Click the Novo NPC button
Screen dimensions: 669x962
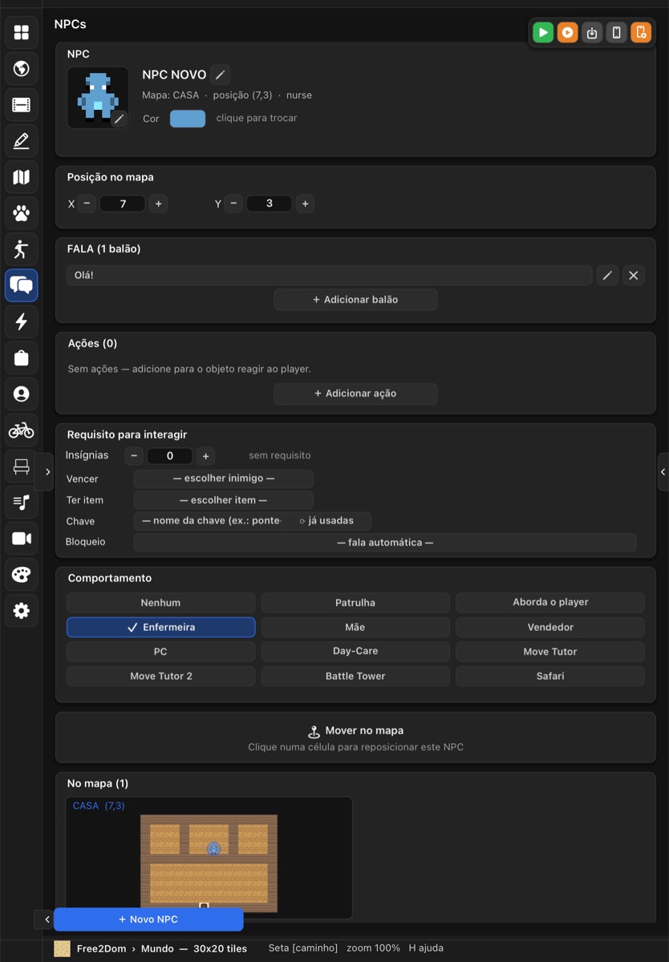click(x=148, y=920)
